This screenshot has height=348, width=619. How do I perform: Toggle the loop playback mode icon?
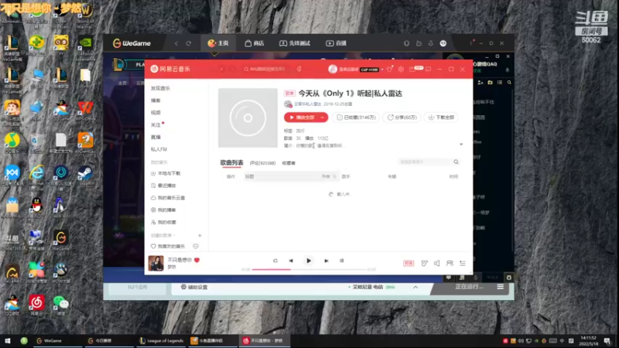275,261
